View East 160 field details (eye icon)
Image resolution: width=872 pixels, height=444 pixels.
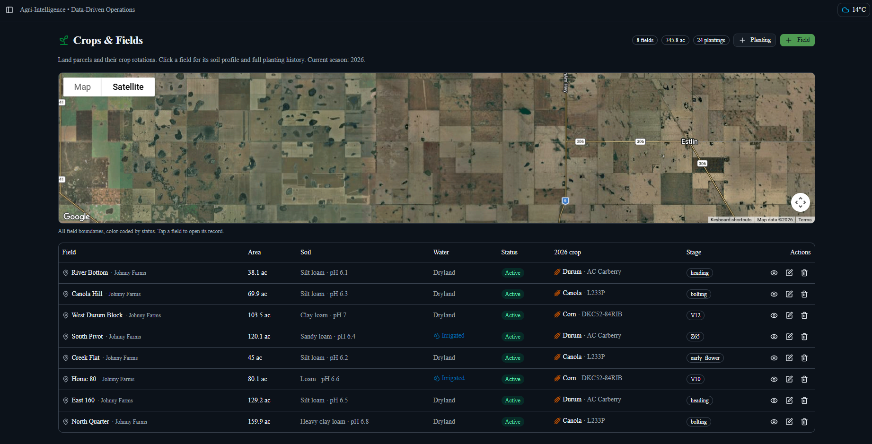(x=774, y=400)
